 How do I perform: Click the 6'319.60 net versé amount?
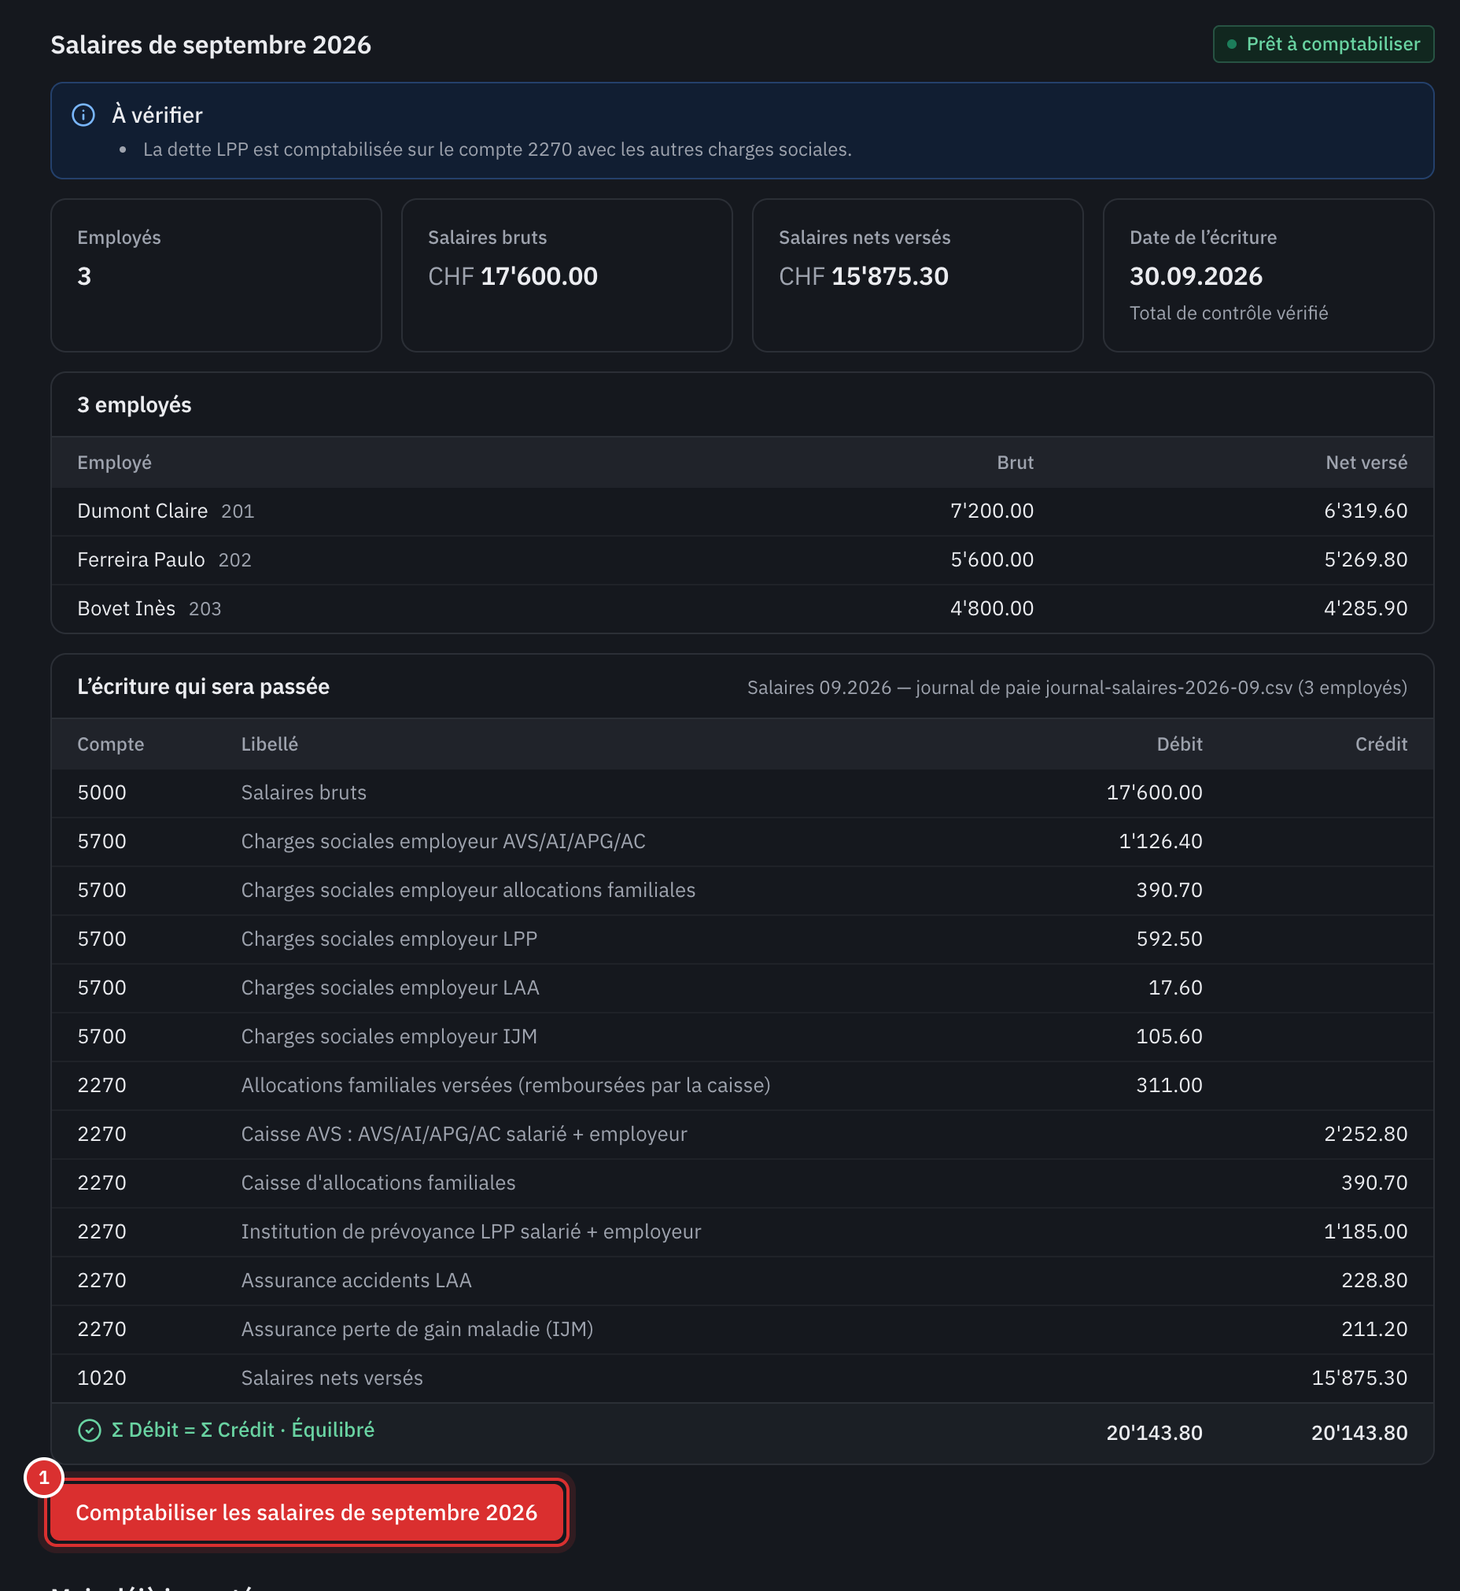[x=1366, y=511]
